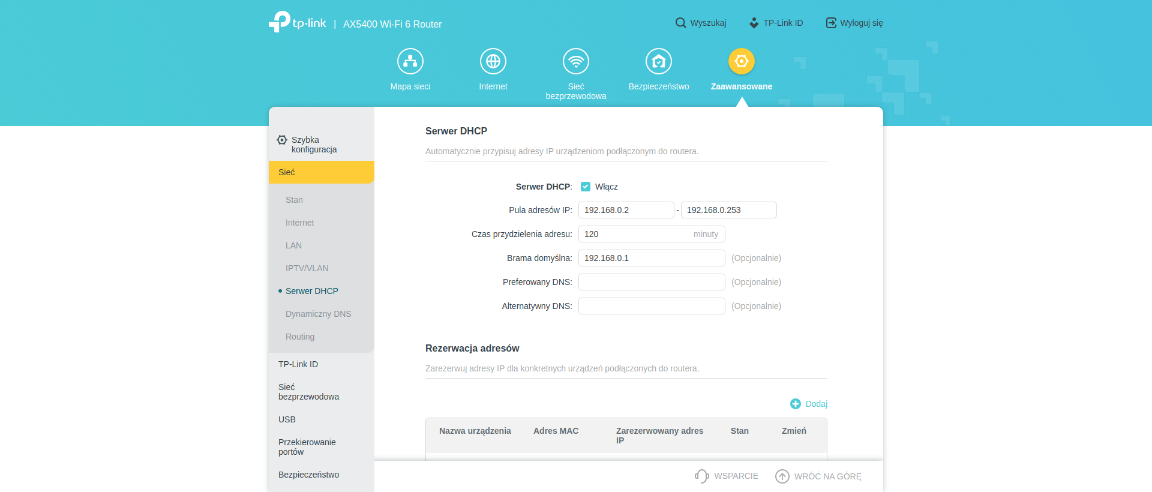Go to Dynamiczny DNS in sidebar
This screenshot has height=492, width=1152.
click(318, 314)
